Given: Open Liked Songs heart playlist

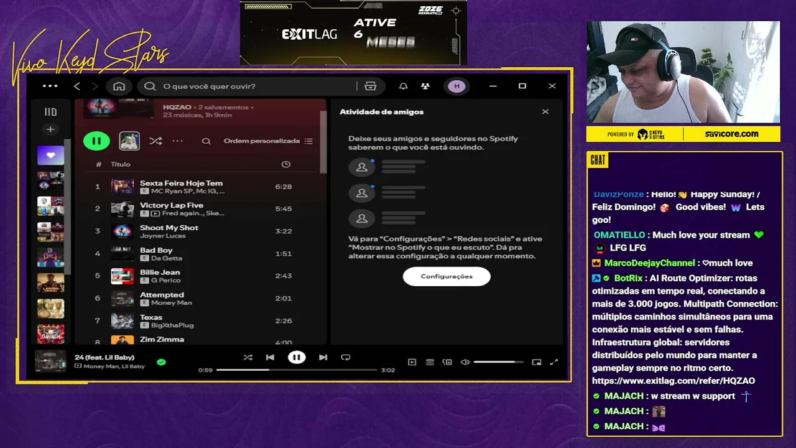Looking at the screenshot, I should (50, 156).
